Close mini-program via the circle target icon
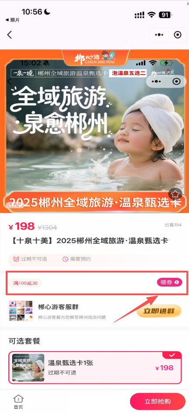The height and width of the screenshot is (414, 189). pos(178,34)
